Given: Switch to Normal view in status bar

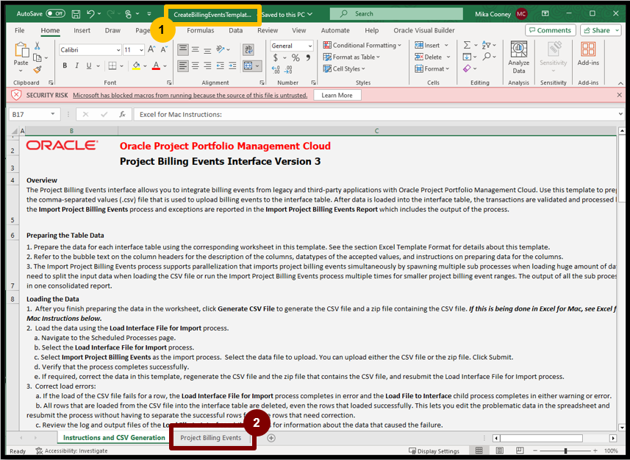Looking at the screenshot, I should click(x=479, y=450).
